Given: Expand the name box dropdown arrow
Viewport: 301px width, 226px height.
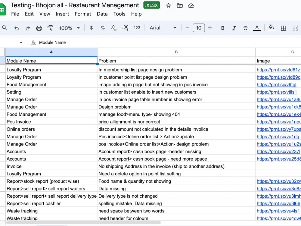Looking at the screenshot, I should coord(21,42).
